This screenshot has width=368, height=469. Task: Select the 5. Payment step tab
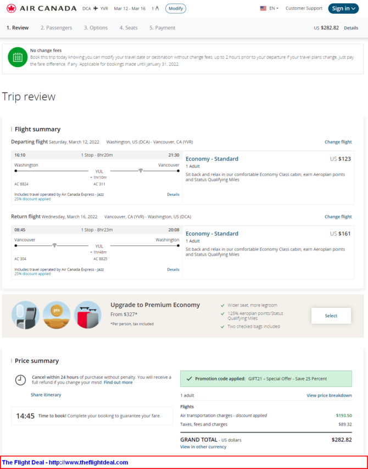click(x=163, y=28)
